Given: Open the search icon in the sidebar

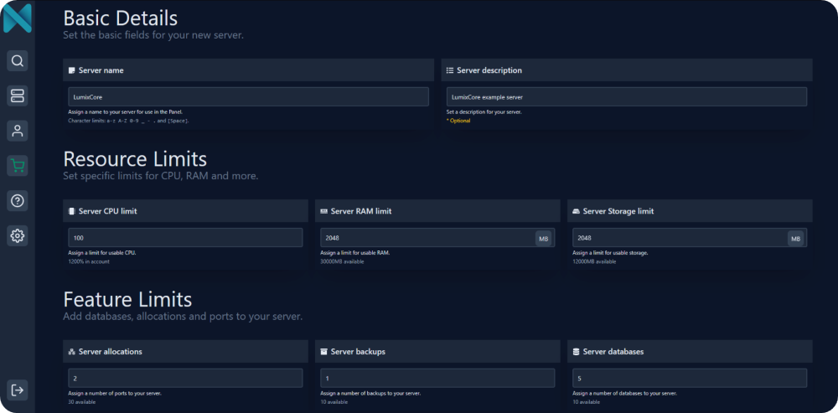Looking at the screenshot, I should [17, 61].
